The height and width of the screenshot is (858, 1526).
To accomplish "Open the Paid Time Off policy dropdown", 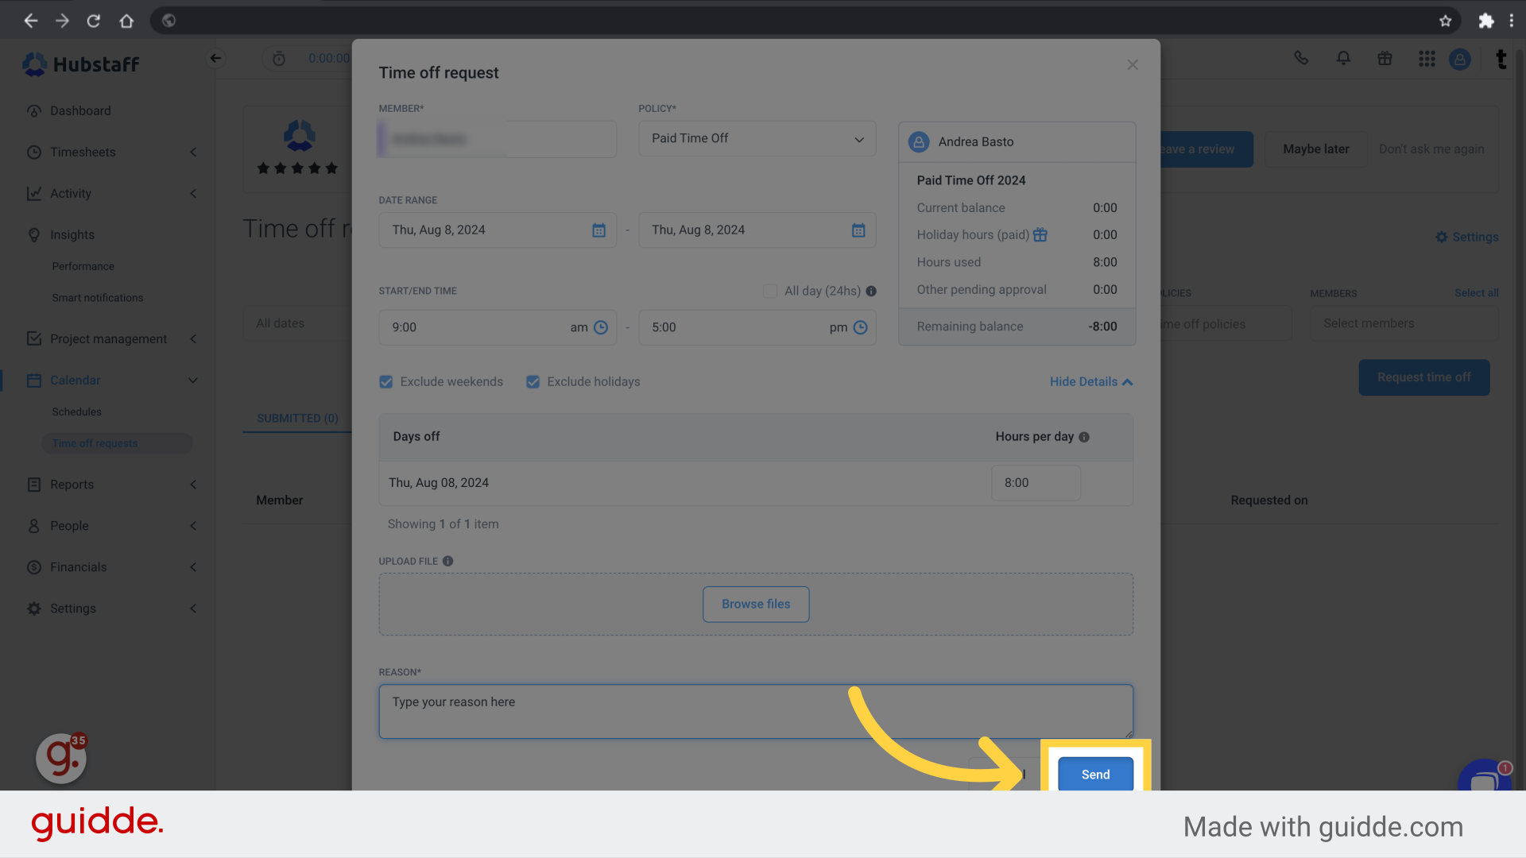I will point(757,138).
